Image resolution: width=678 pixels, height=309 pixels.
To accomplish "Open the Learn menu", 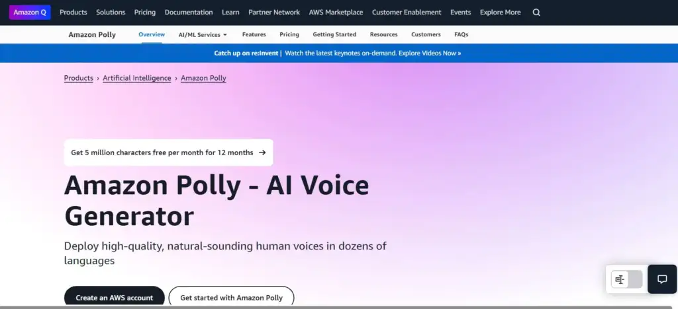I will 230,13.
